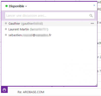Click the purple messenger smiley icon
Screen dimensions: 101x96
4,90
